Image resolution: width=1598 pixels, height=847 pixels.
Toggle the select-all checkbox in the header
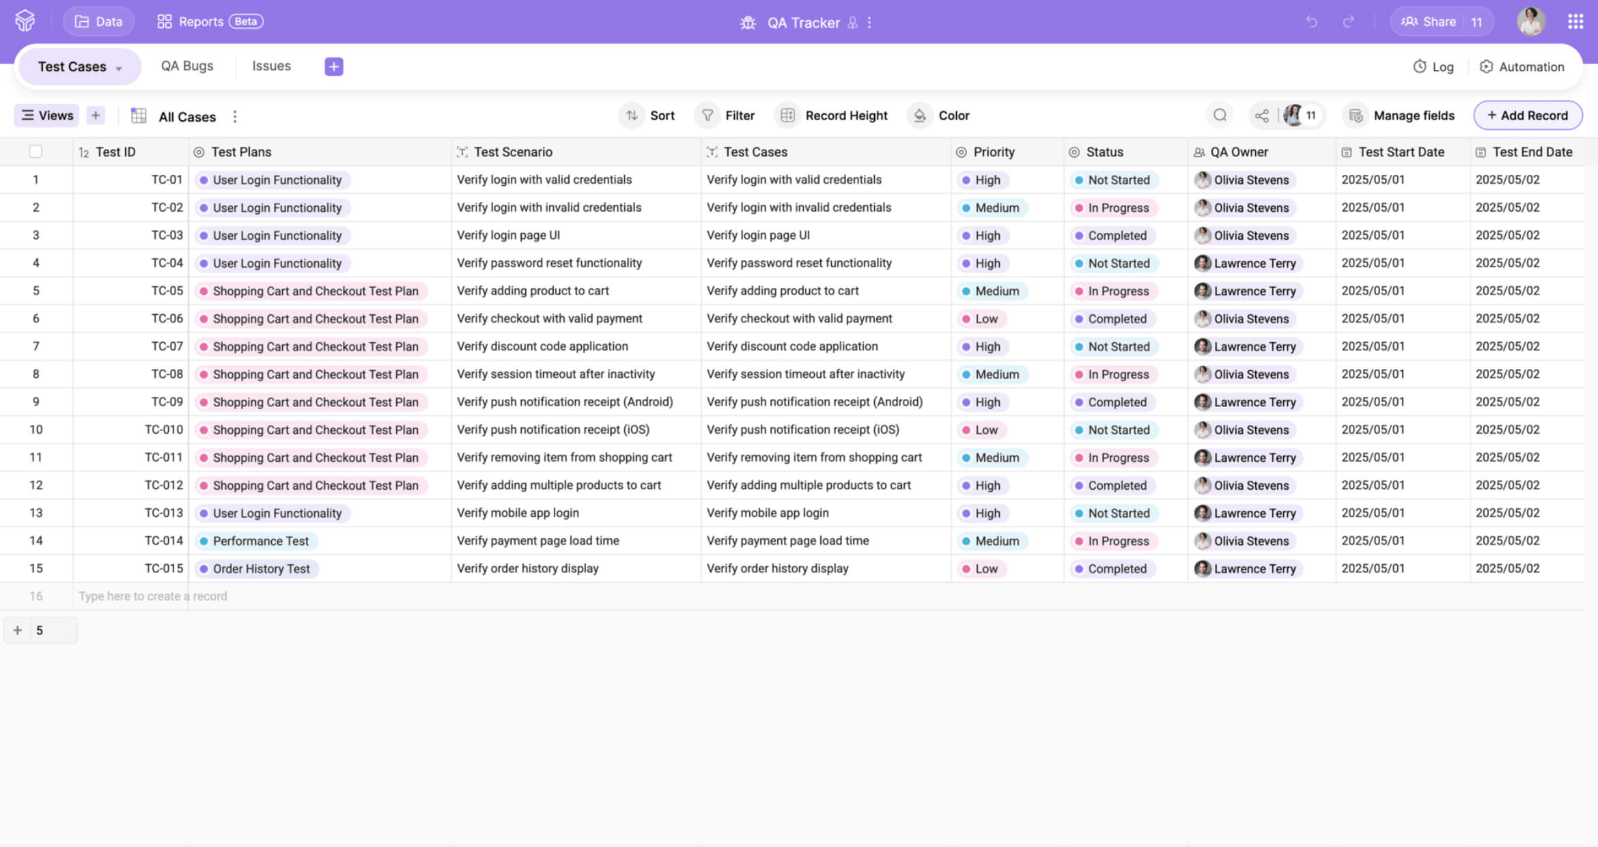pos(36,151)
